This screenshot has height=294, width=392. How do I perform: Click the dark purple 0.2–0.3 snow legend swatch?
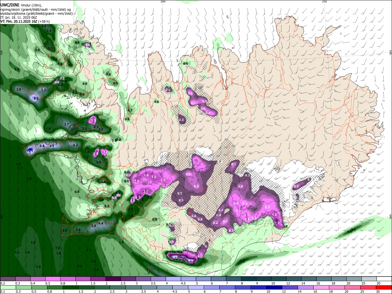click(8, 279)
